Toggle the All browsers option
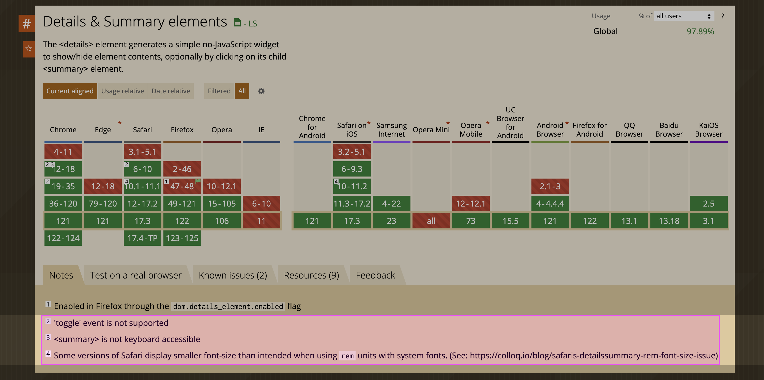Screen dimensions: 764x380 coord(242,91)
